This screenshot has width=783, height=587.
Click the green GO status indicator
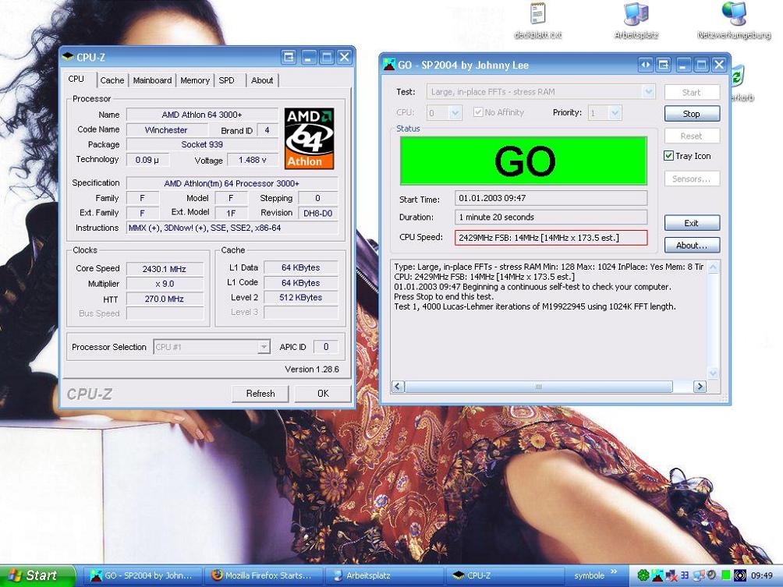point(523,161)
